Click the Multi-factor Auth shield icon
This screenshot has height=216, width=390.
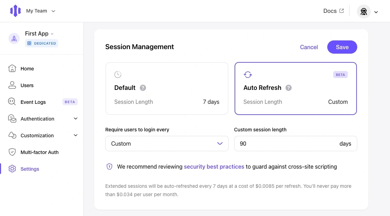12,152
